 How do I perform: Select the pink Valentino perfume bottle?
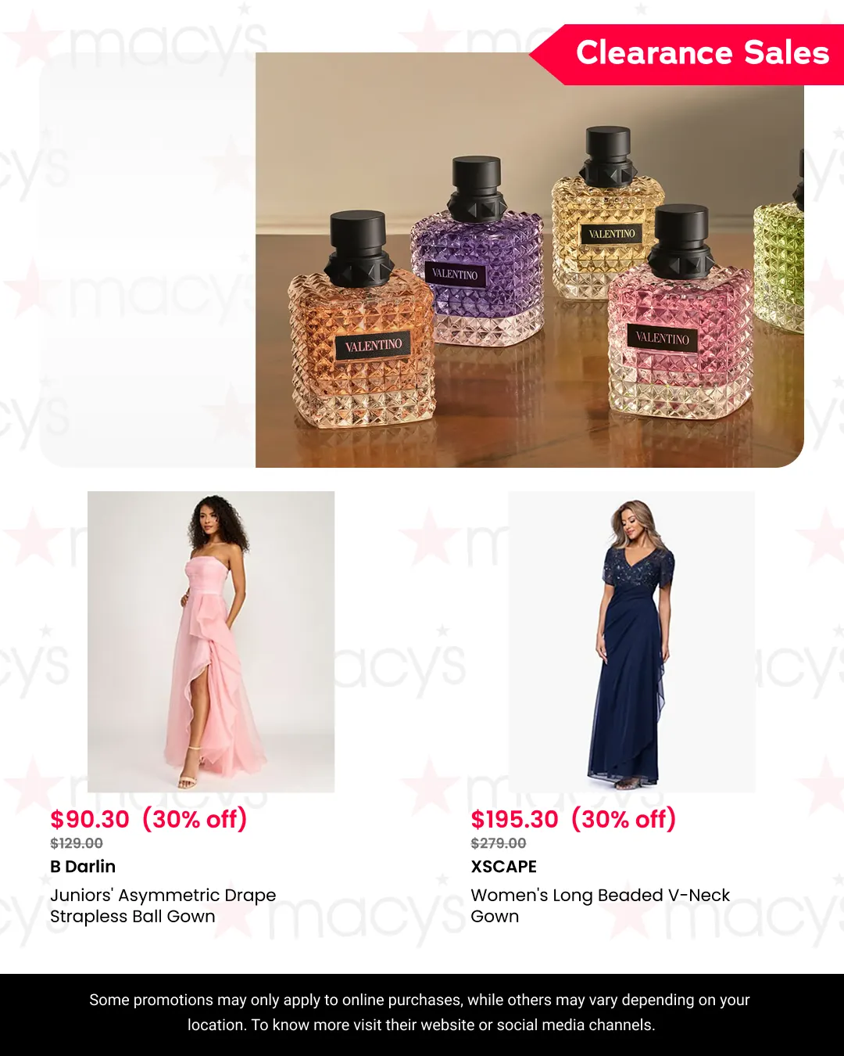[x=680, y=313]
